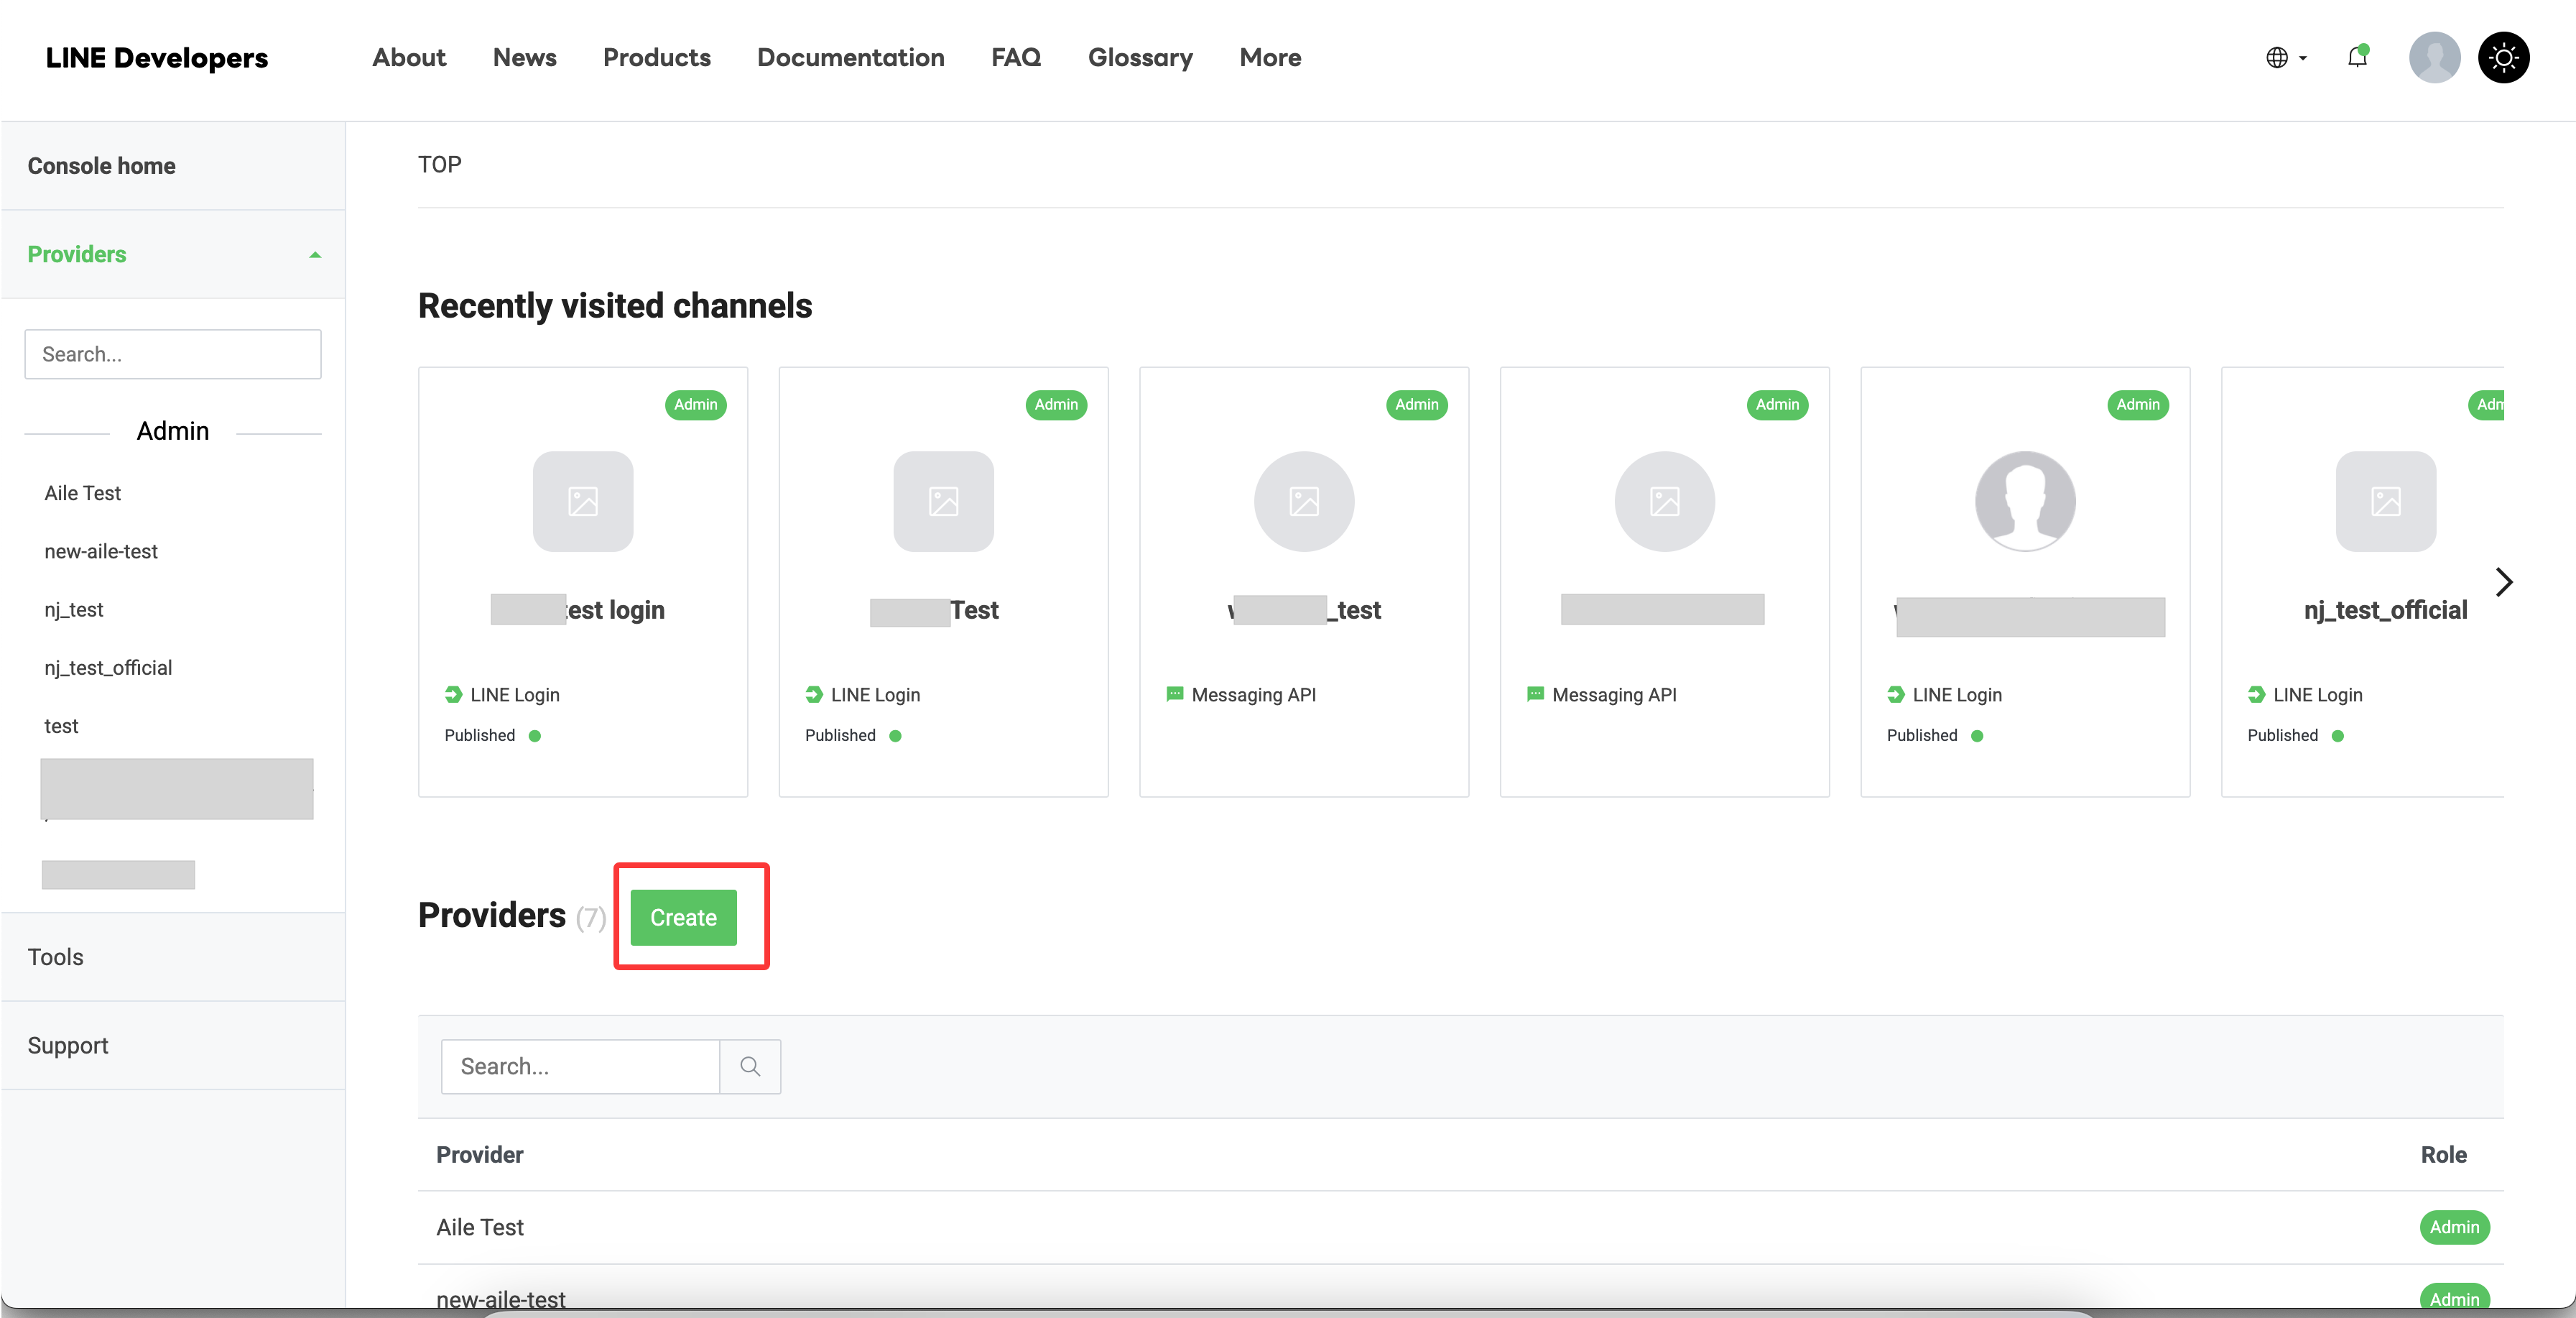Click the 'est login' channel name
2576x1318 pixels.
[x=578, y=609]
